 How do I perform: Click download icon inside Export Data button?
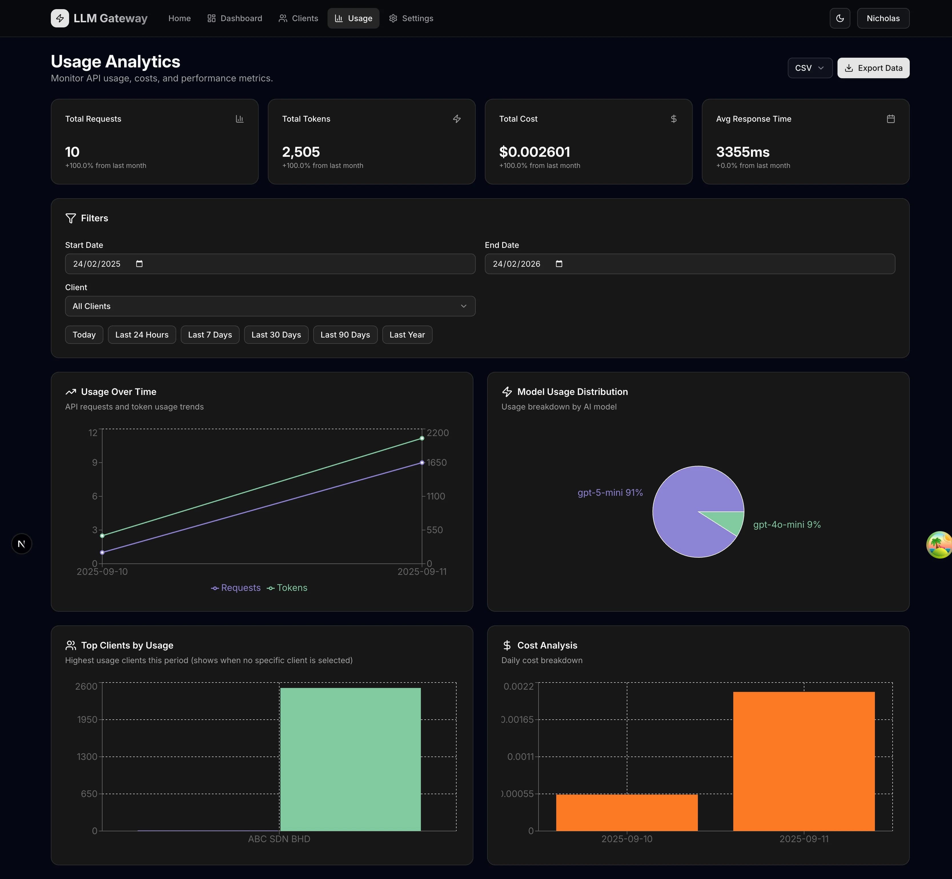849,68
